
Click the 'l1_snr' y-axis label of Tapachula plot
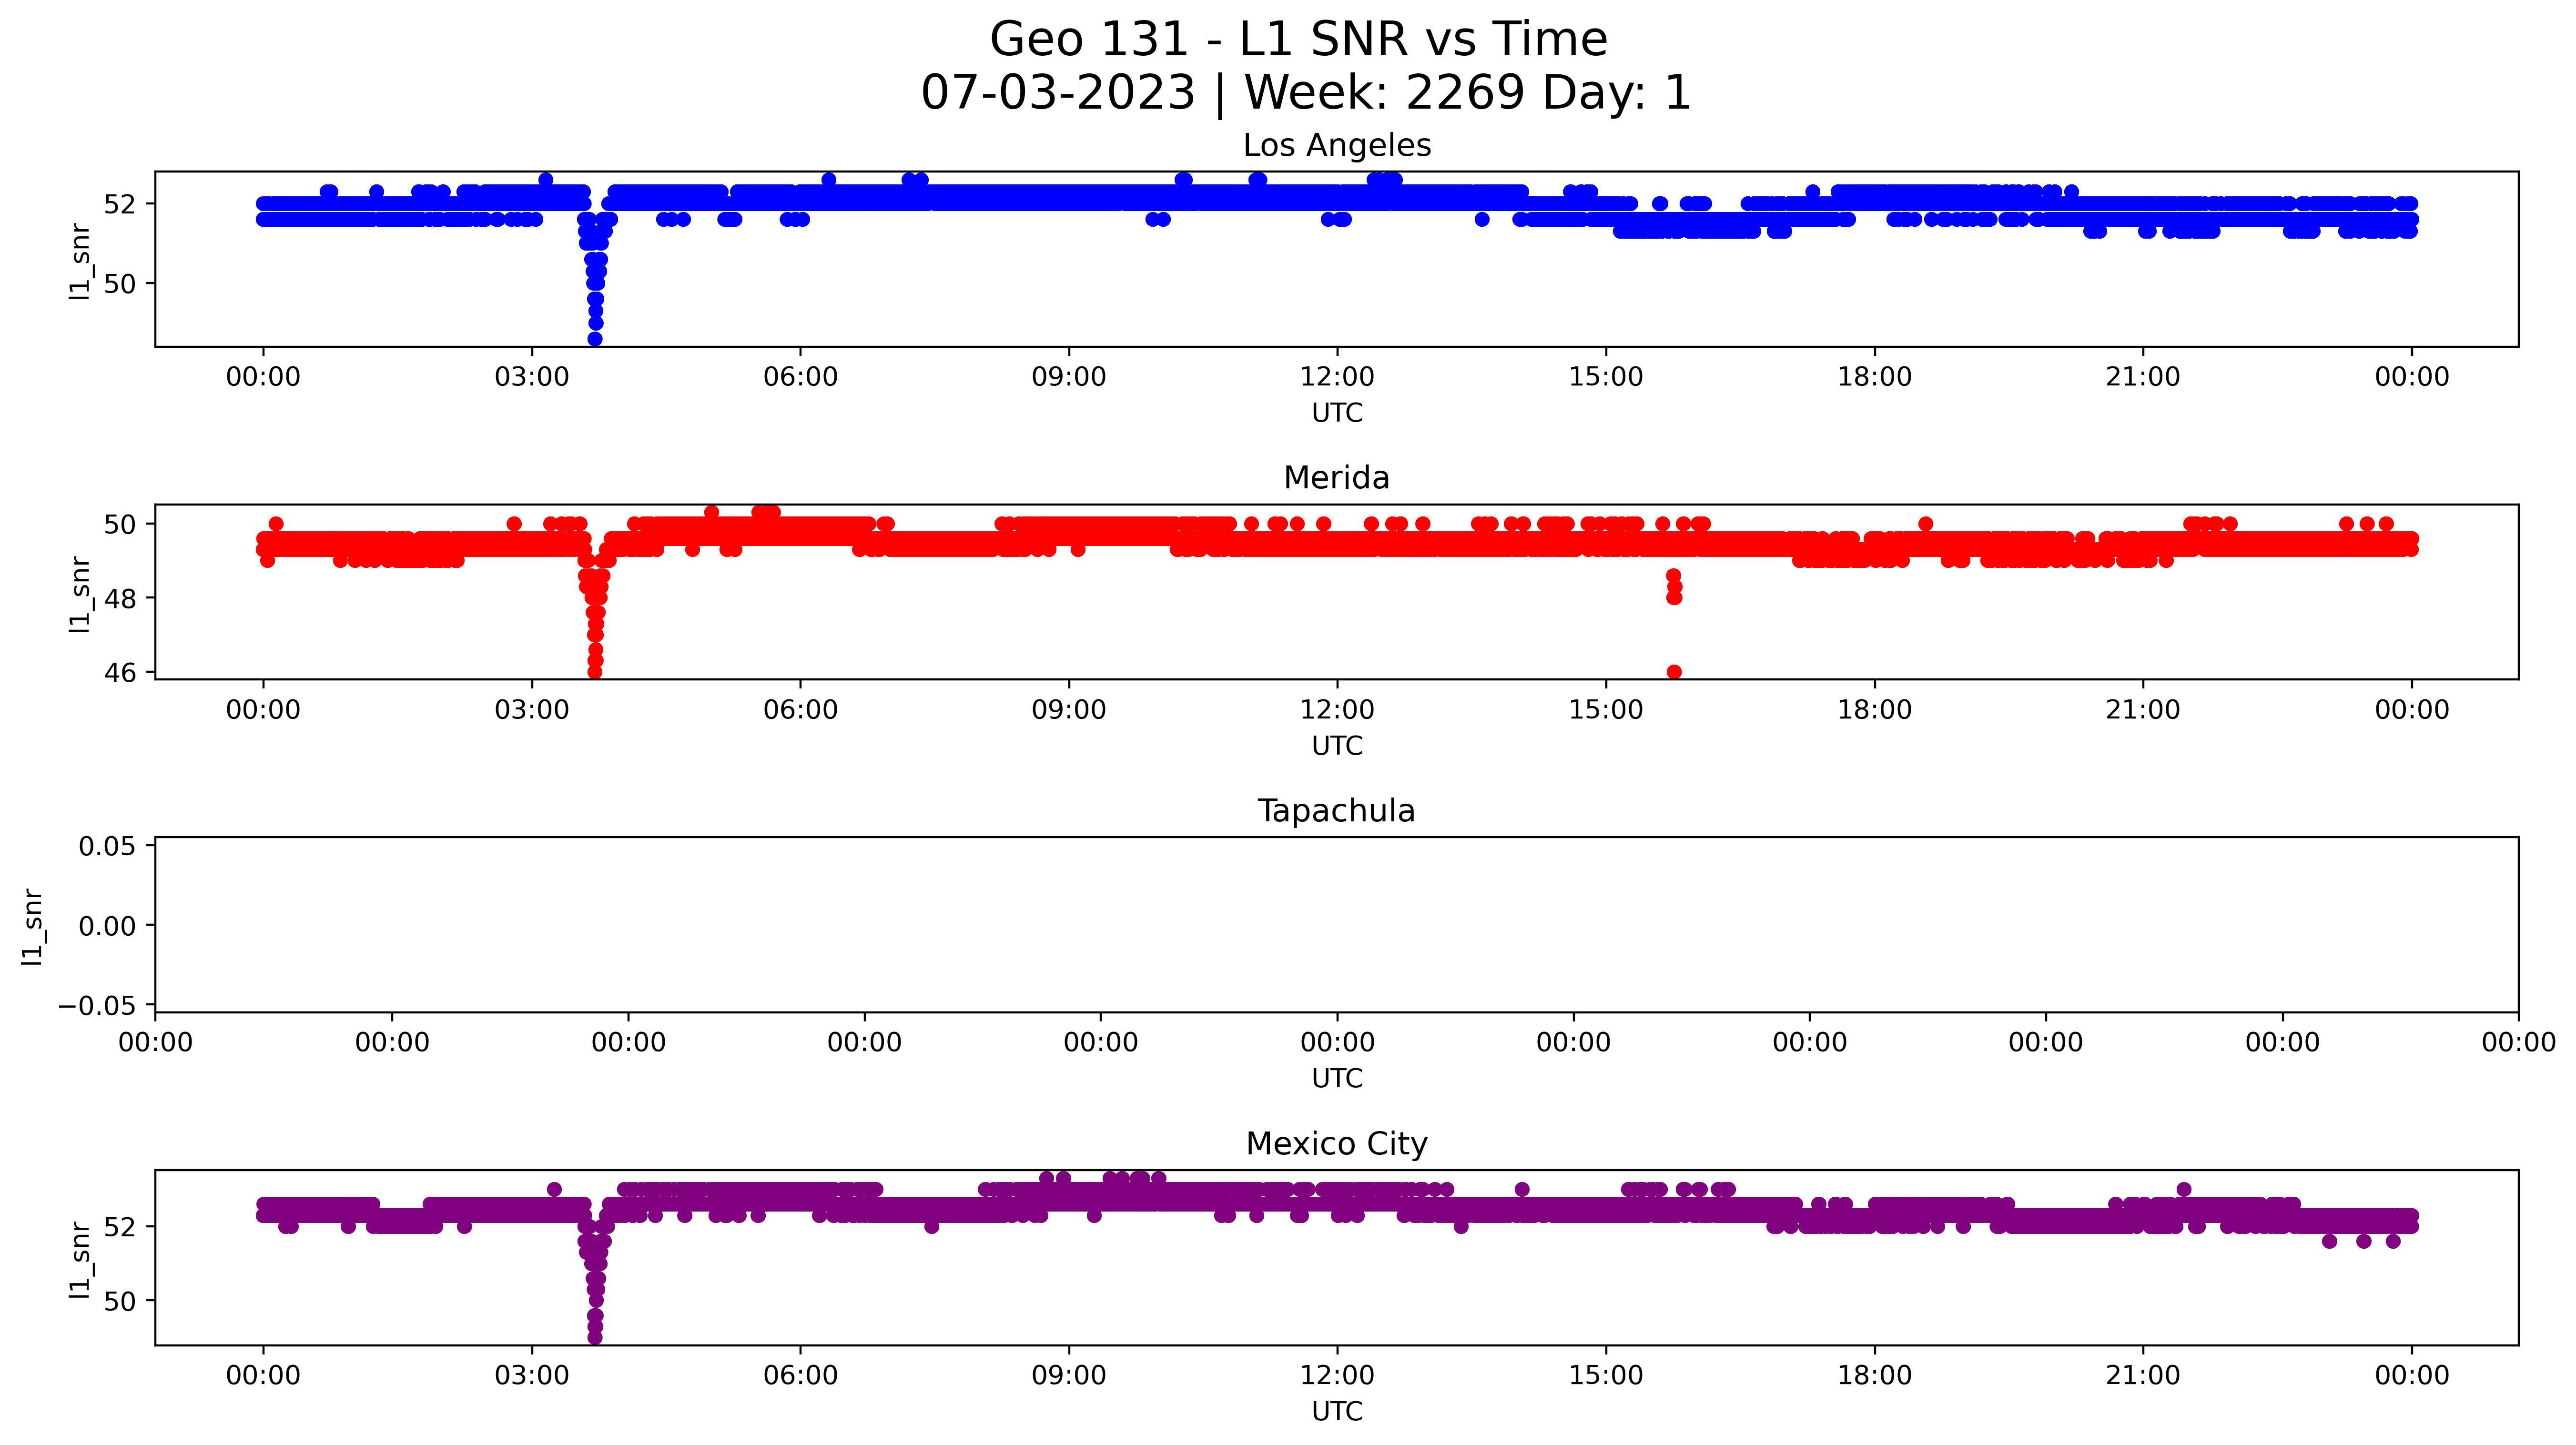pyautogui.click(x=32, y=926)
